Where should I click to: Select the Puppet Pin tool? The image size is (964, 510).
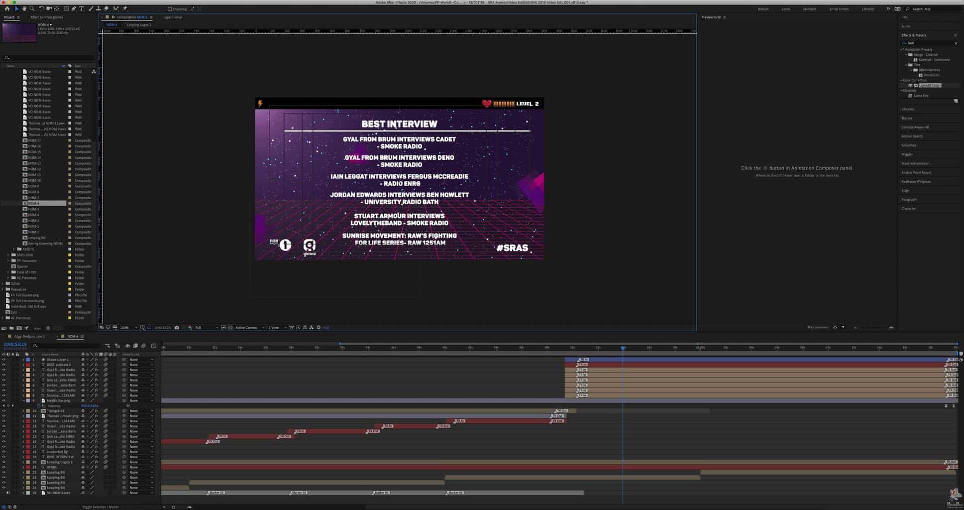coord(125,8)
